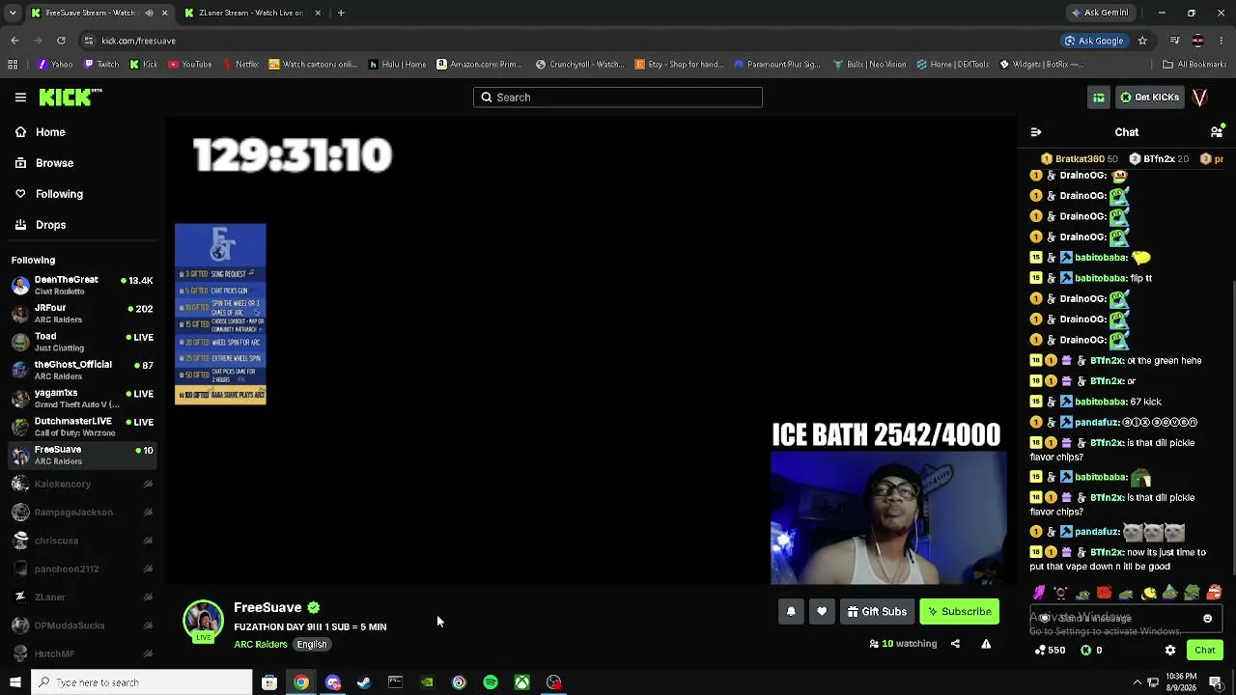1236x695 pixels.
Task: Open Windows Start menu
Action: [x=14, y=682]
